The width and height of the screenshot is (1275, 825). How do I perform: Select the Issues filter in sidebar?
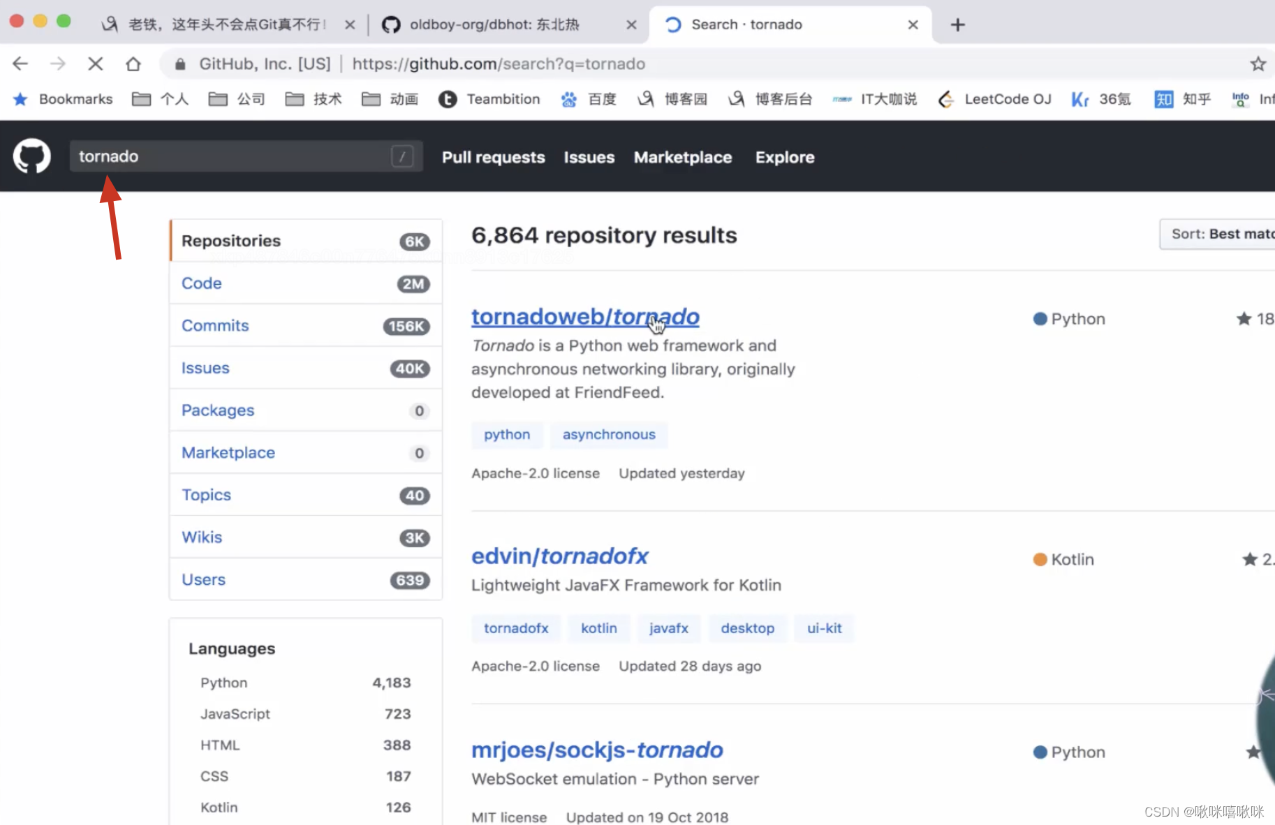click(x=306, y=368)
